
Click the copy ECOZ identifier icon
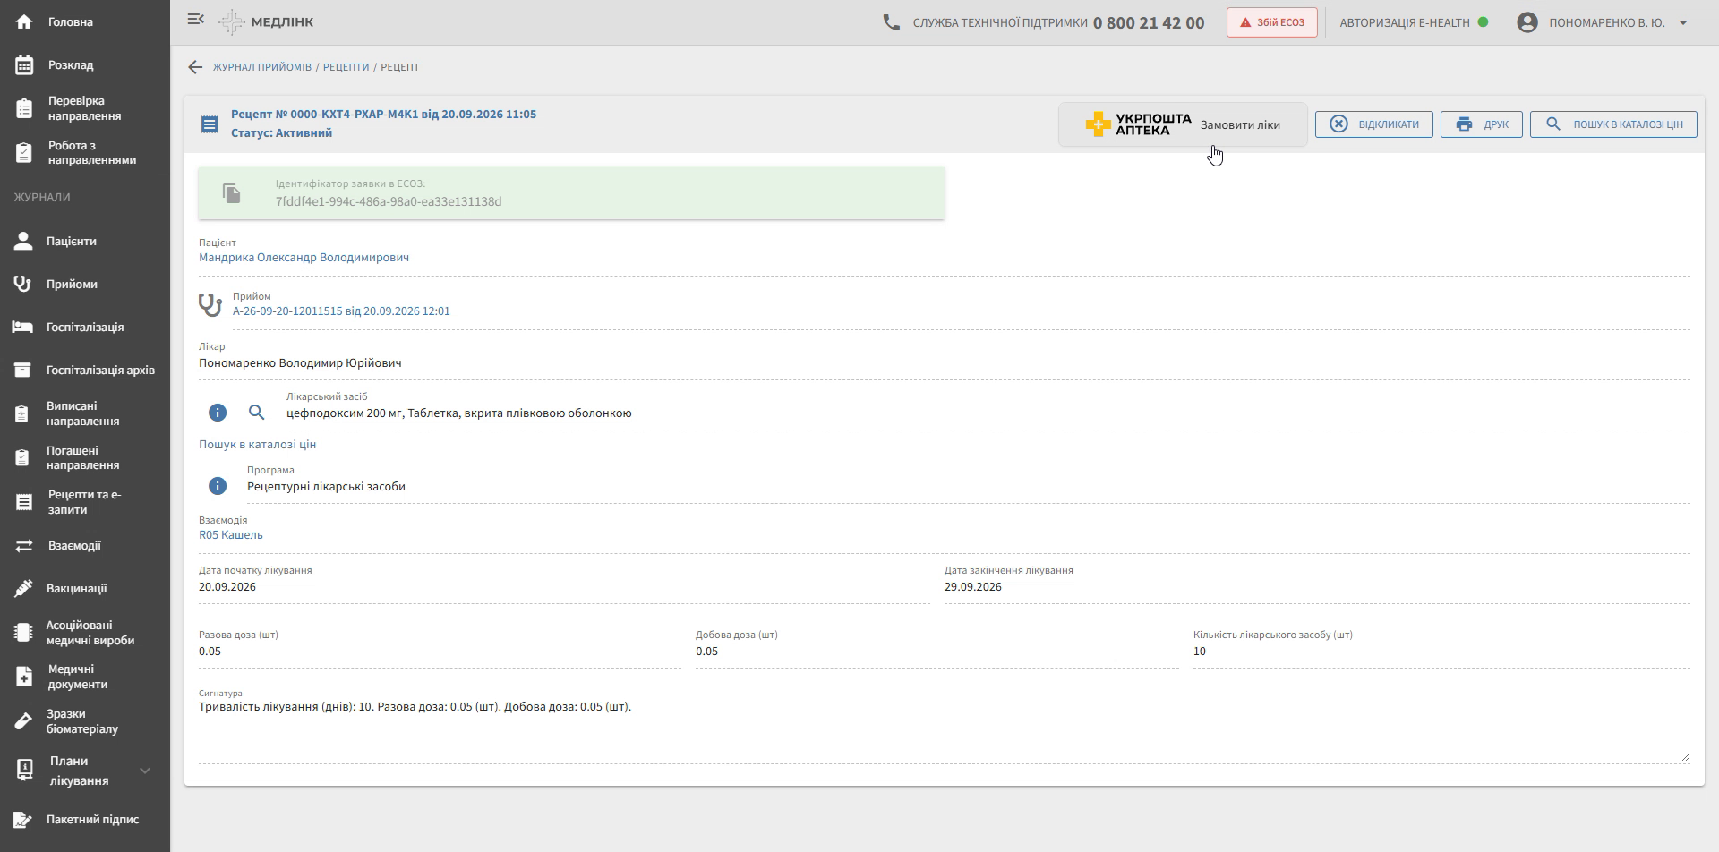click(x=232, y=193)
